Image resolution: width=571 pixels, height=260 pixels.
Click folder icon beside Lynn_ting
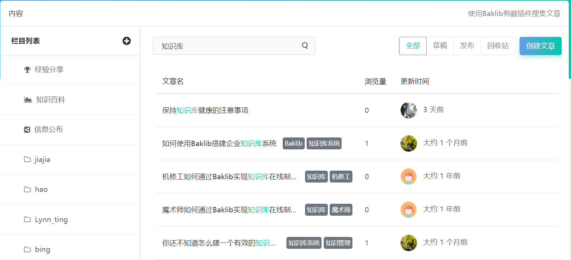[27, 219]
